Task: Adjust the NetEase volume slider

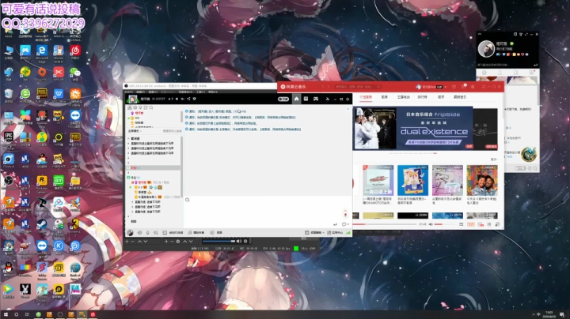Action: pos(444,224)
